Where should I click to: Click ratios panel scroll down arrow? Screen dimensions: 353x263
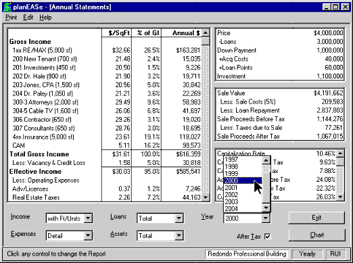[x=340, y=197]
